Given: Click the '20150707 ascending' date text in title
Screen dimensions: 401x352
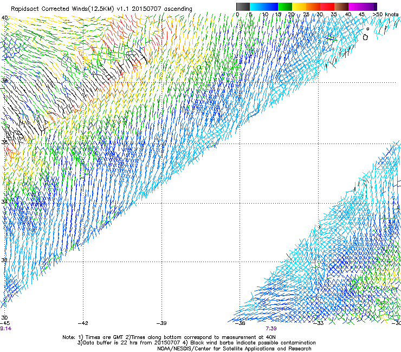Looking at the screenshot, I should tap(162, 9).
